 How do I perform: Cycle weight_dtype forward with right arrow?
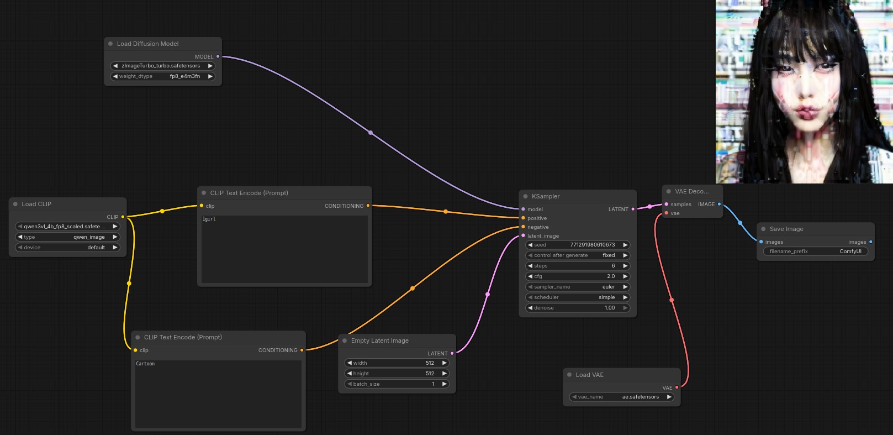click(210, 76)
